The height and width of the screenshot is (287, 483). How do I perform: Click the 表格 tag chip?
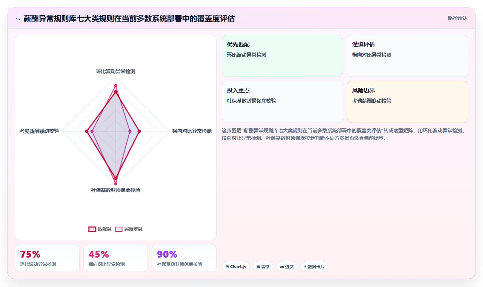263,267
